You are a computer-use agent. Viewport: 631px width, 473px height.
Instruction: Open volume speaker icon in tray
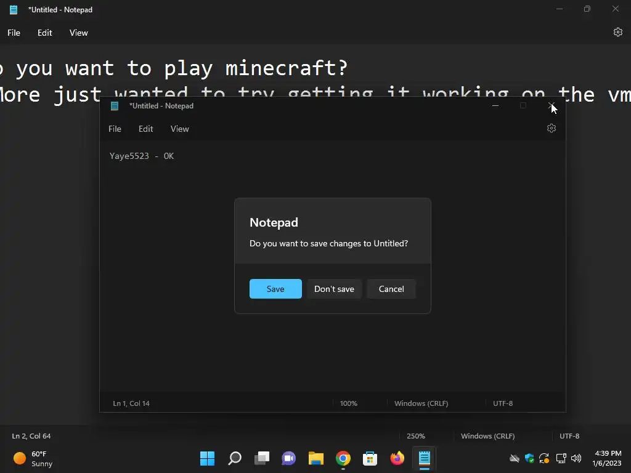coord(576,458)
